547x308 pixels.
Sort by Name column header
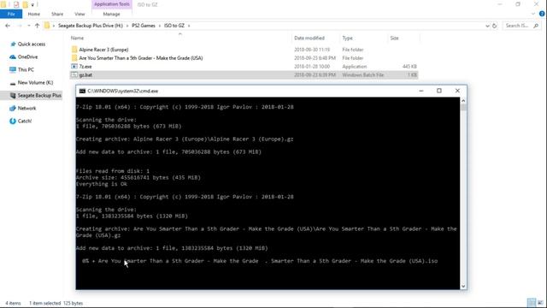(77, 38)
